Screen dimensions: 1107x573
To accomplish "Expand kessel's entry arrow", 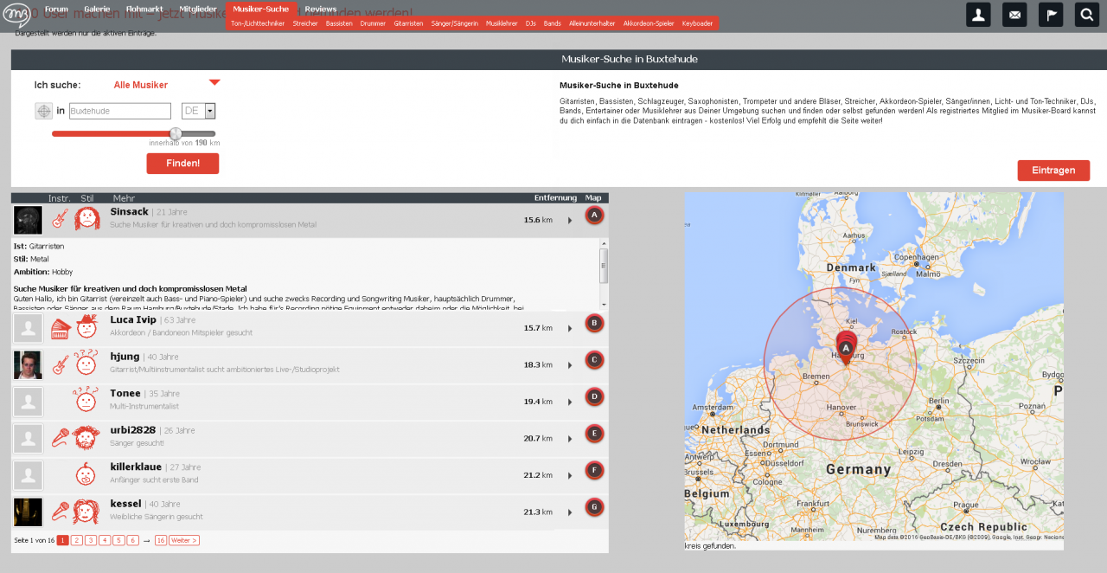I will pyautogui.click(x=570, y=512).
